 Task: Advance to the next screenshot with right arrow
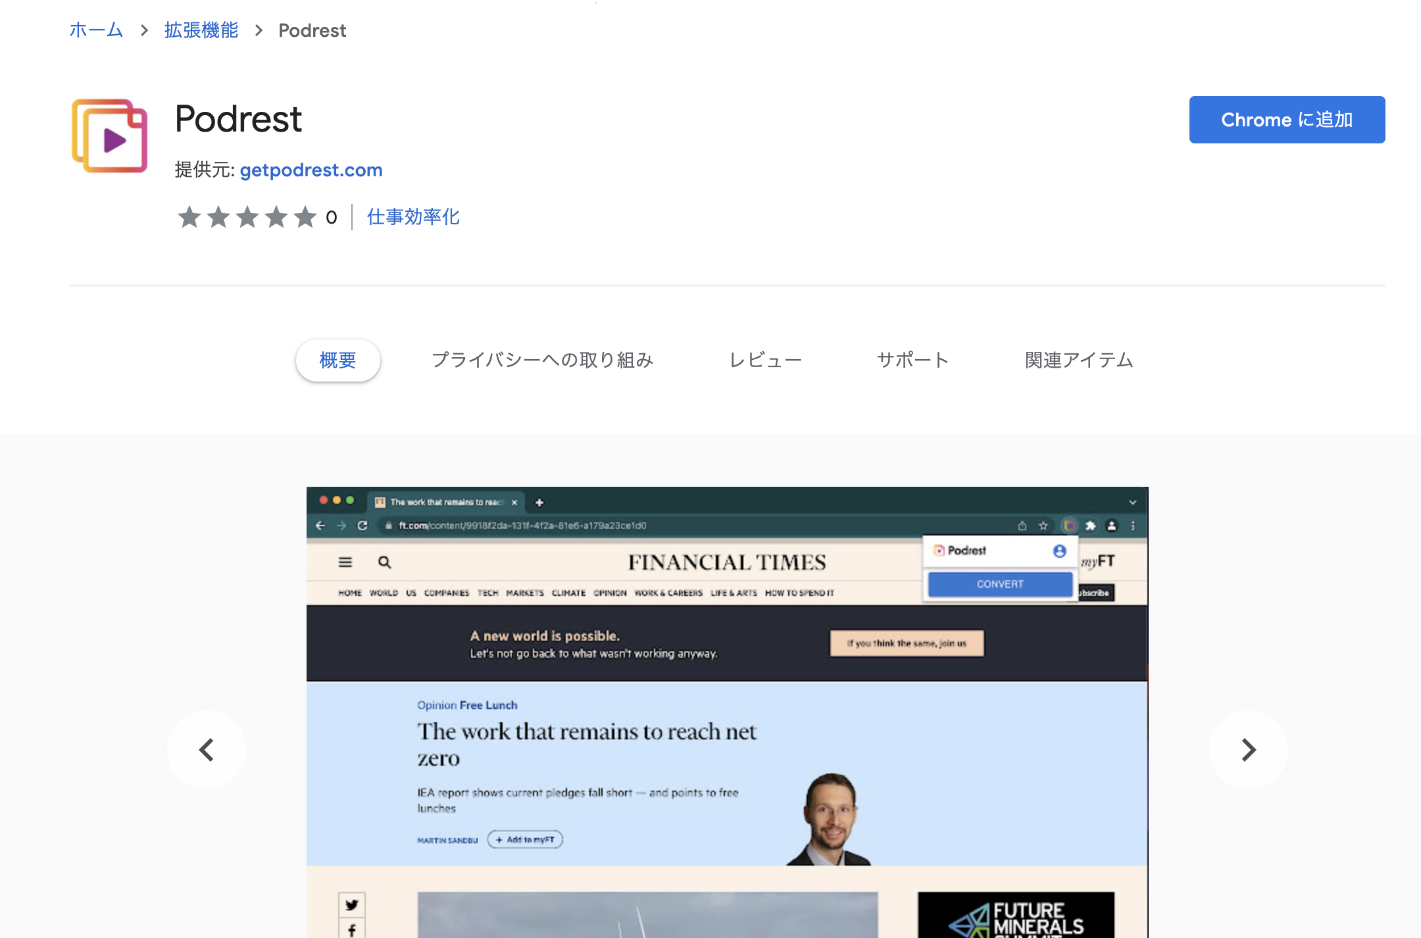tap(1248, 749)
